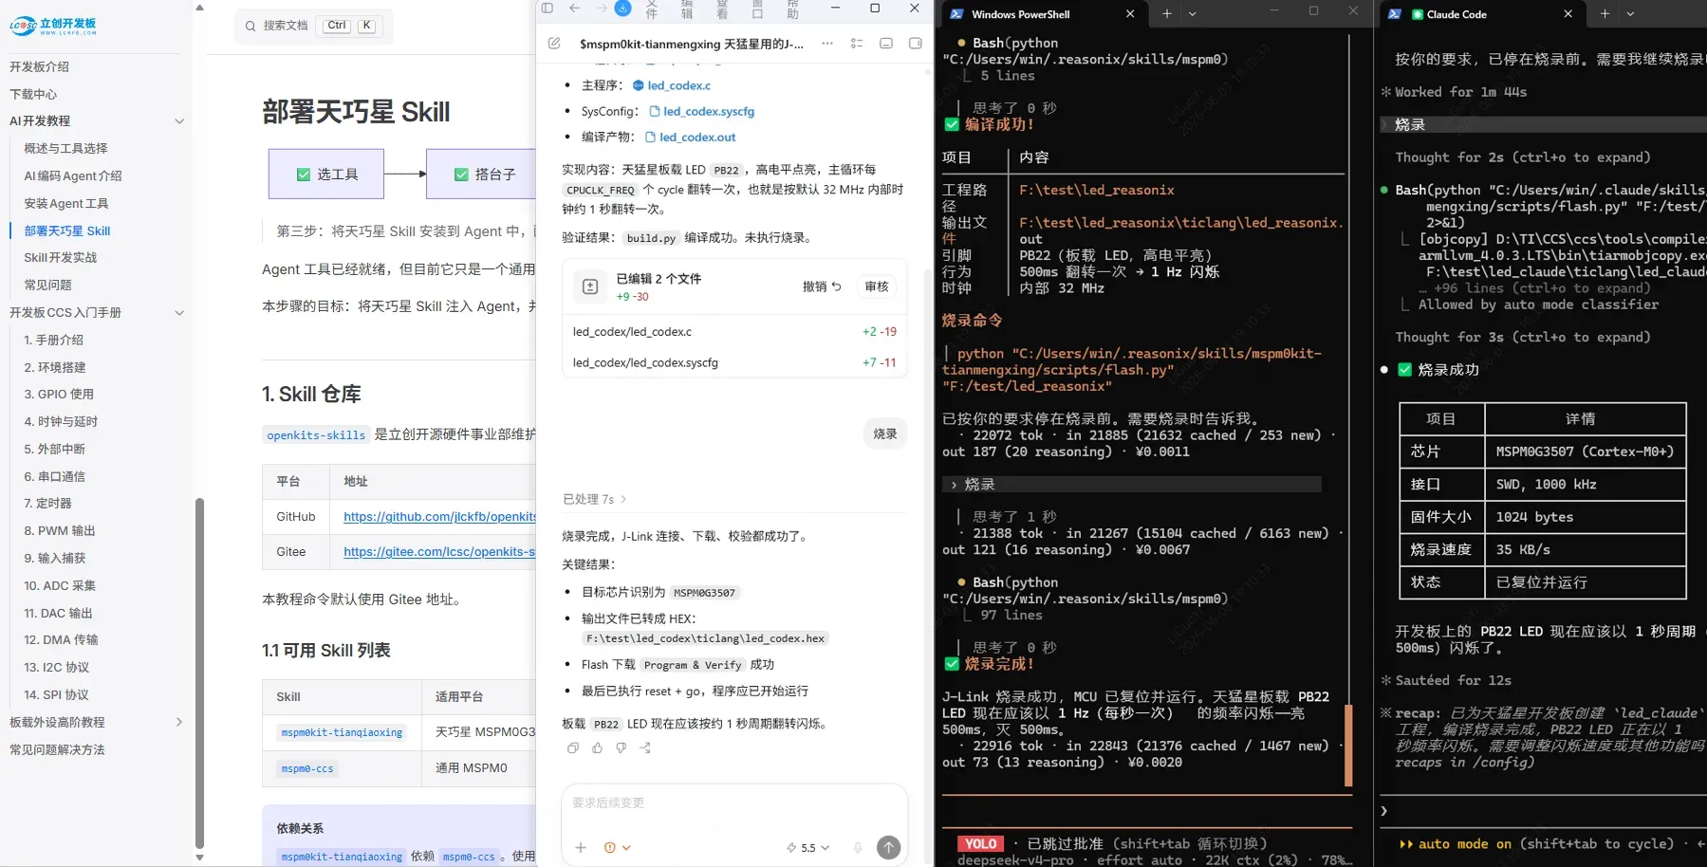Open the 编辑 menu in Codex

687,9
